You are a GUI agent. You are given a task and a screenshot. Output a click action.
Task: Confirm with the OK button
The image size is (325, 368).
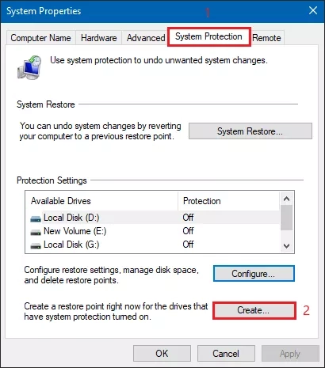162,354
